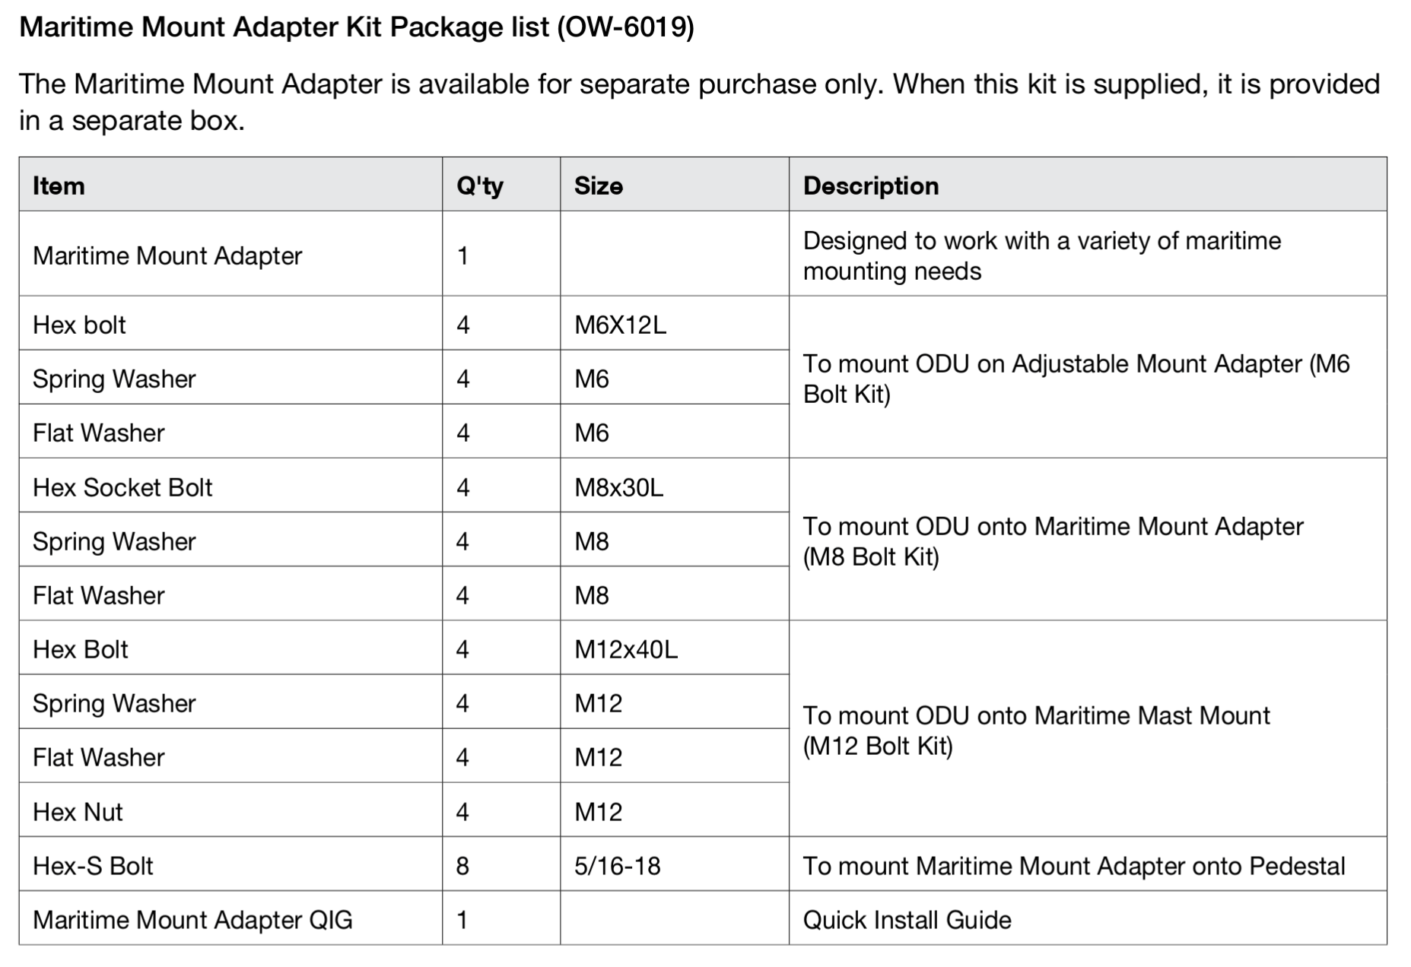The height and width of the screenshot is (967, 1411).
Task: Click the Description column header
Action: click(x=1088, y=185)
